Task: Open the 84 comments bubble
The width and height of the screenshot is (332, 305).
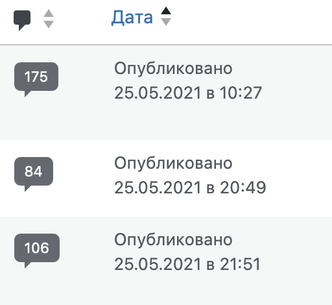Action: coord(34,174)
